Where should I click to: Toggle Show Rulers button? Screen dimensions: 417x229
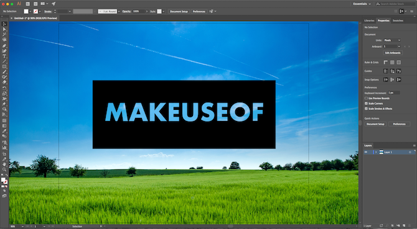386,63
